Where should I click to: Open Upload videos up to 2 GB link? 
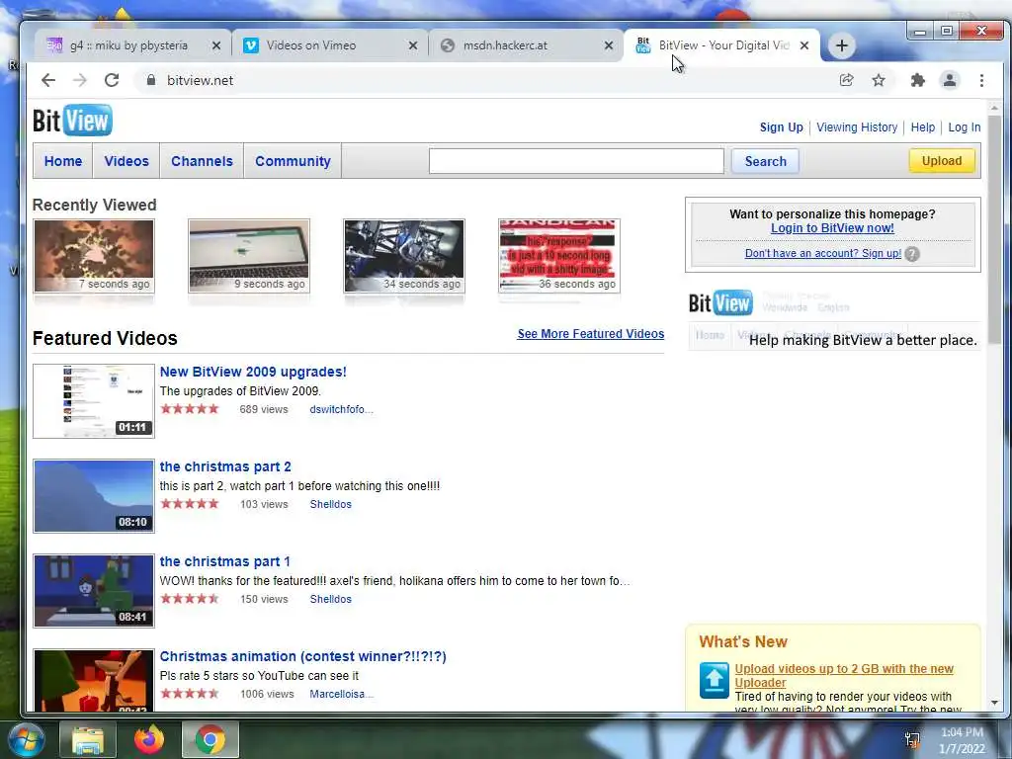tap(844, 676)
